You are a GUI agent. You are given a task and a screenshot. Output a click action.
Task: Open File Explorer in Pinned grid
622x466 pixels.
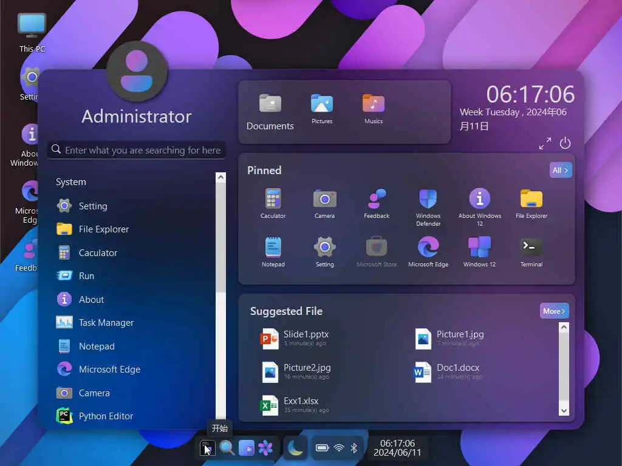point(531,204)
